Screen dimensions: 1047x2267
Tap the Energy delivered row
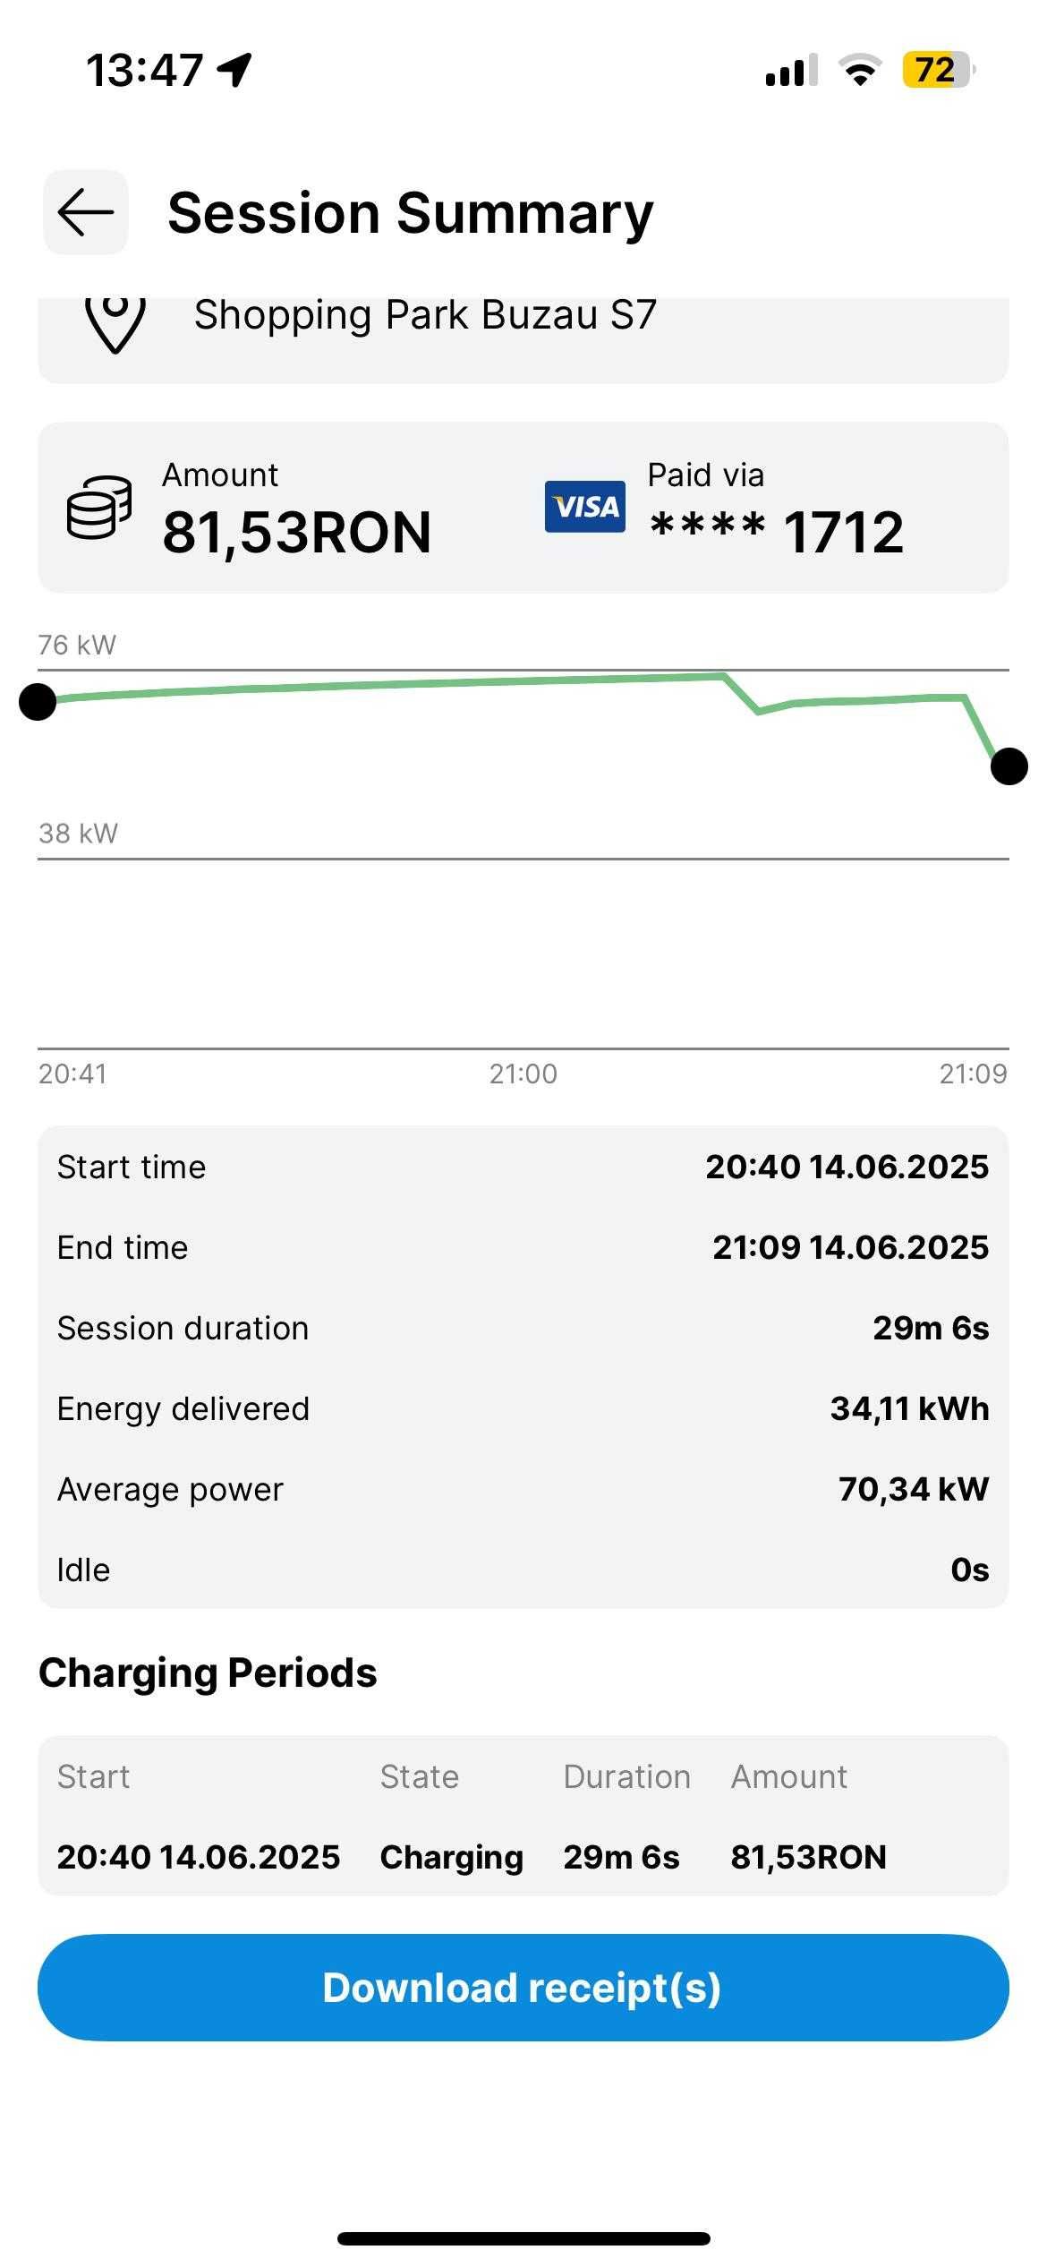(x=523, y=1408)
